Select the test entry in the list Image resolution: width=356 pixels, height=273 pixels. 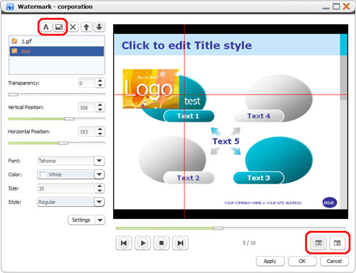(x=57, y=51)
